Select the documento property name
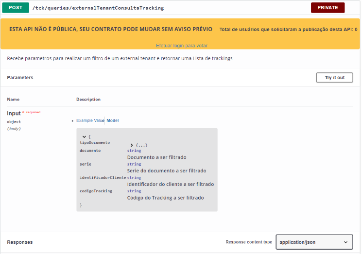The image size is (362, 254). coord(90,151)
